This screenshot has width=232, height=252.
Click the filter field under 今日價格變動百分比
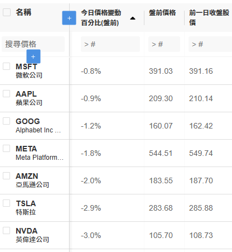(x=110, y=44)
